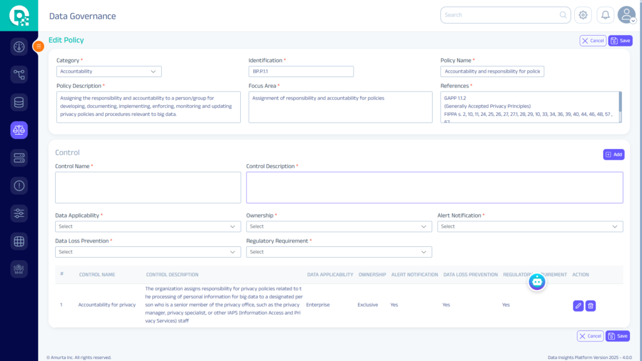
Task: Toggle the orange sidebar menu button
Action: pyautogui.click(x=38, y=46)
